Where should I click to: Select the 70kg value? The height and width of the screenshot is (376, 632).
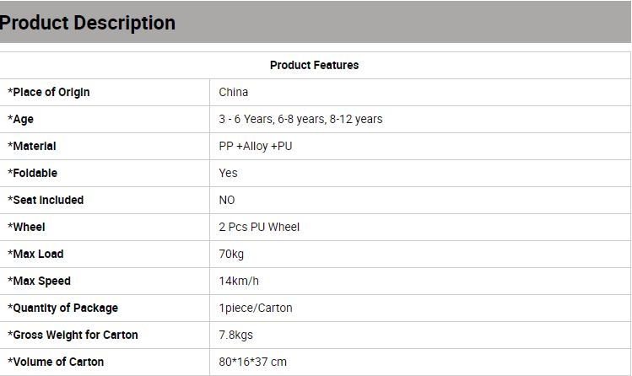pos(231,254)
